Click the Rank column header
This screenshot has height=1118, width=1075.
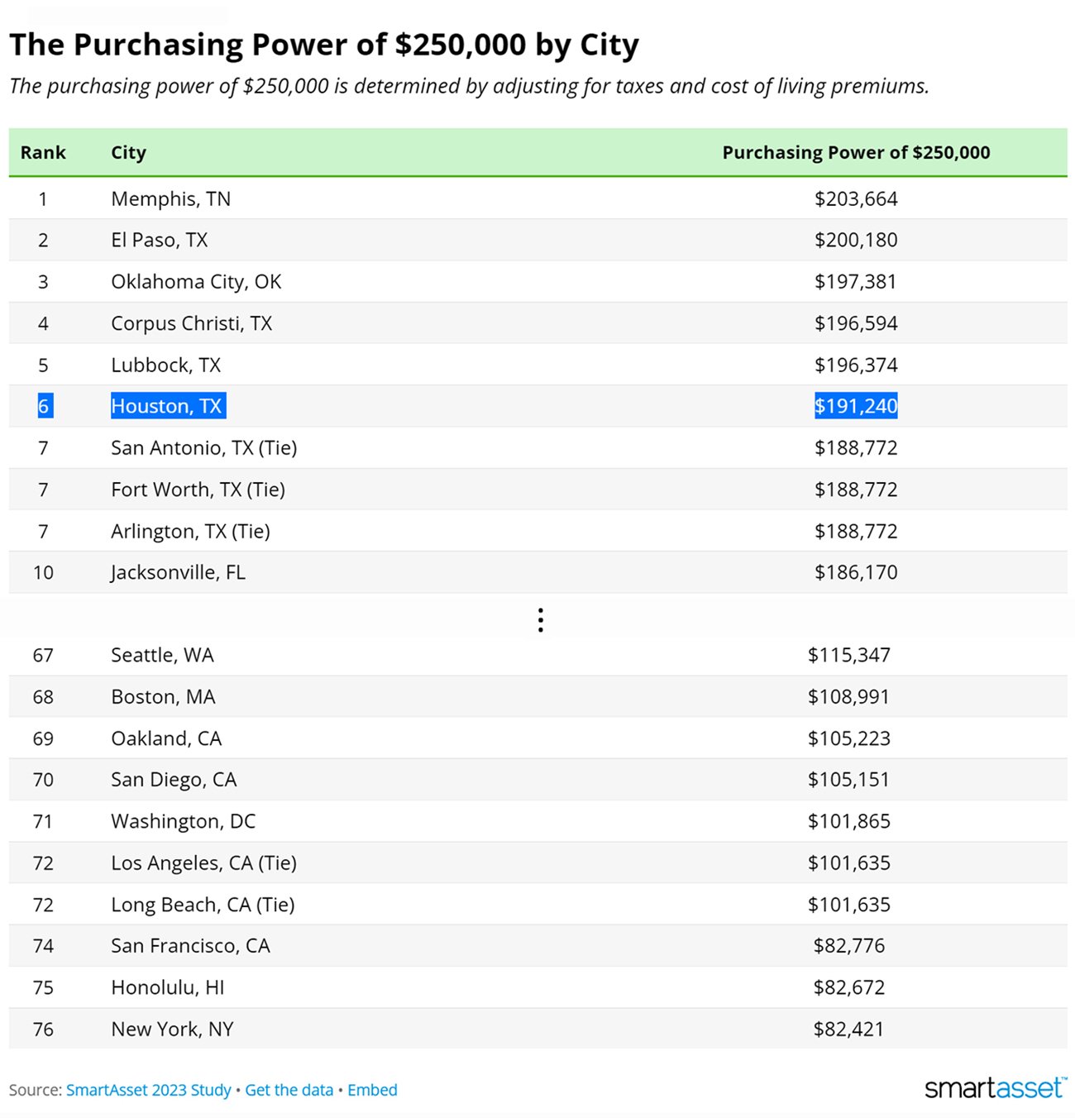coord(43,153)
